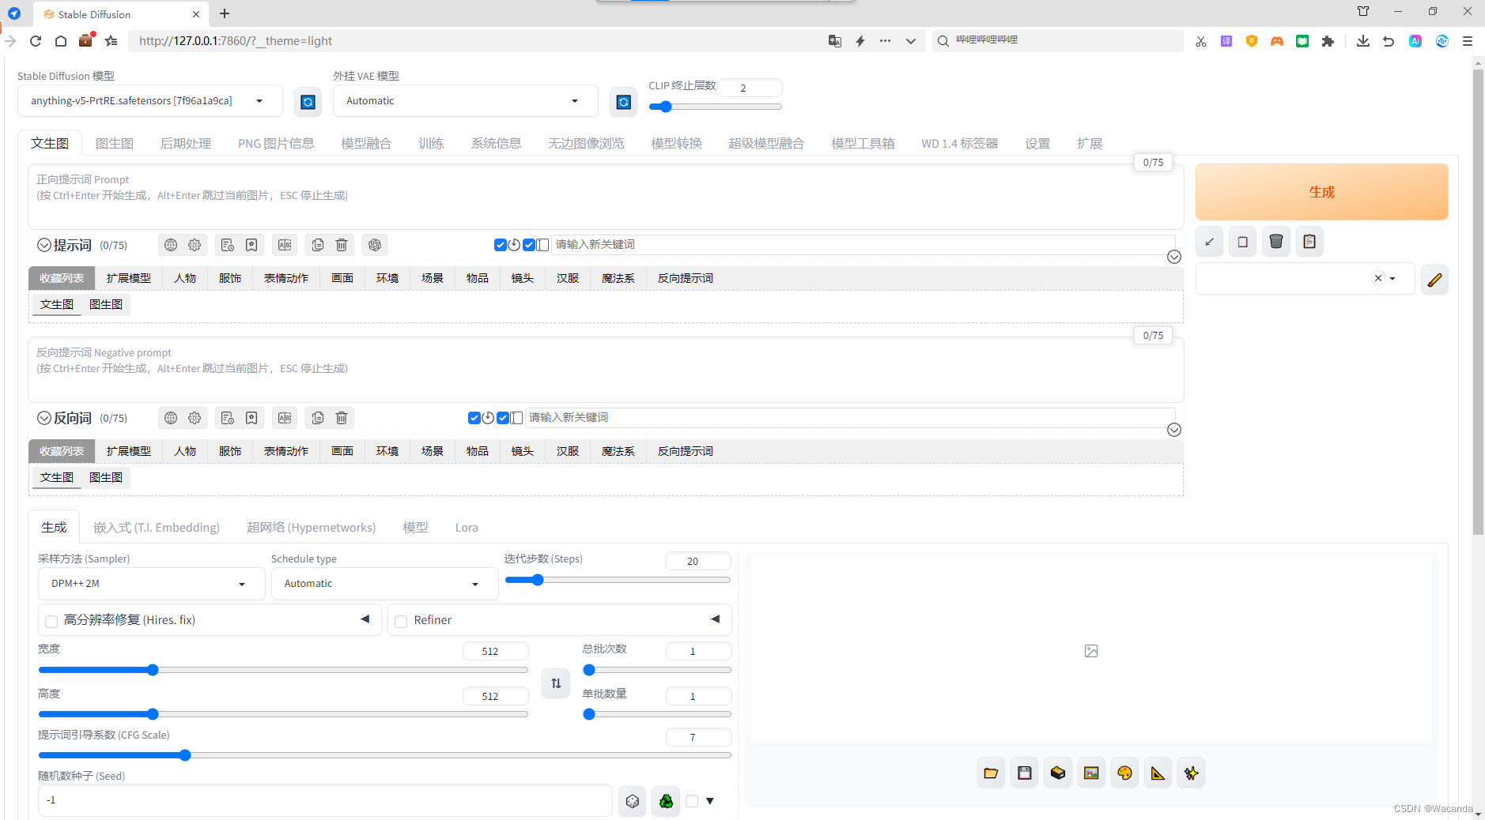
Task: Adjust the CLIP 终止层数 slider
Action: 716,107
